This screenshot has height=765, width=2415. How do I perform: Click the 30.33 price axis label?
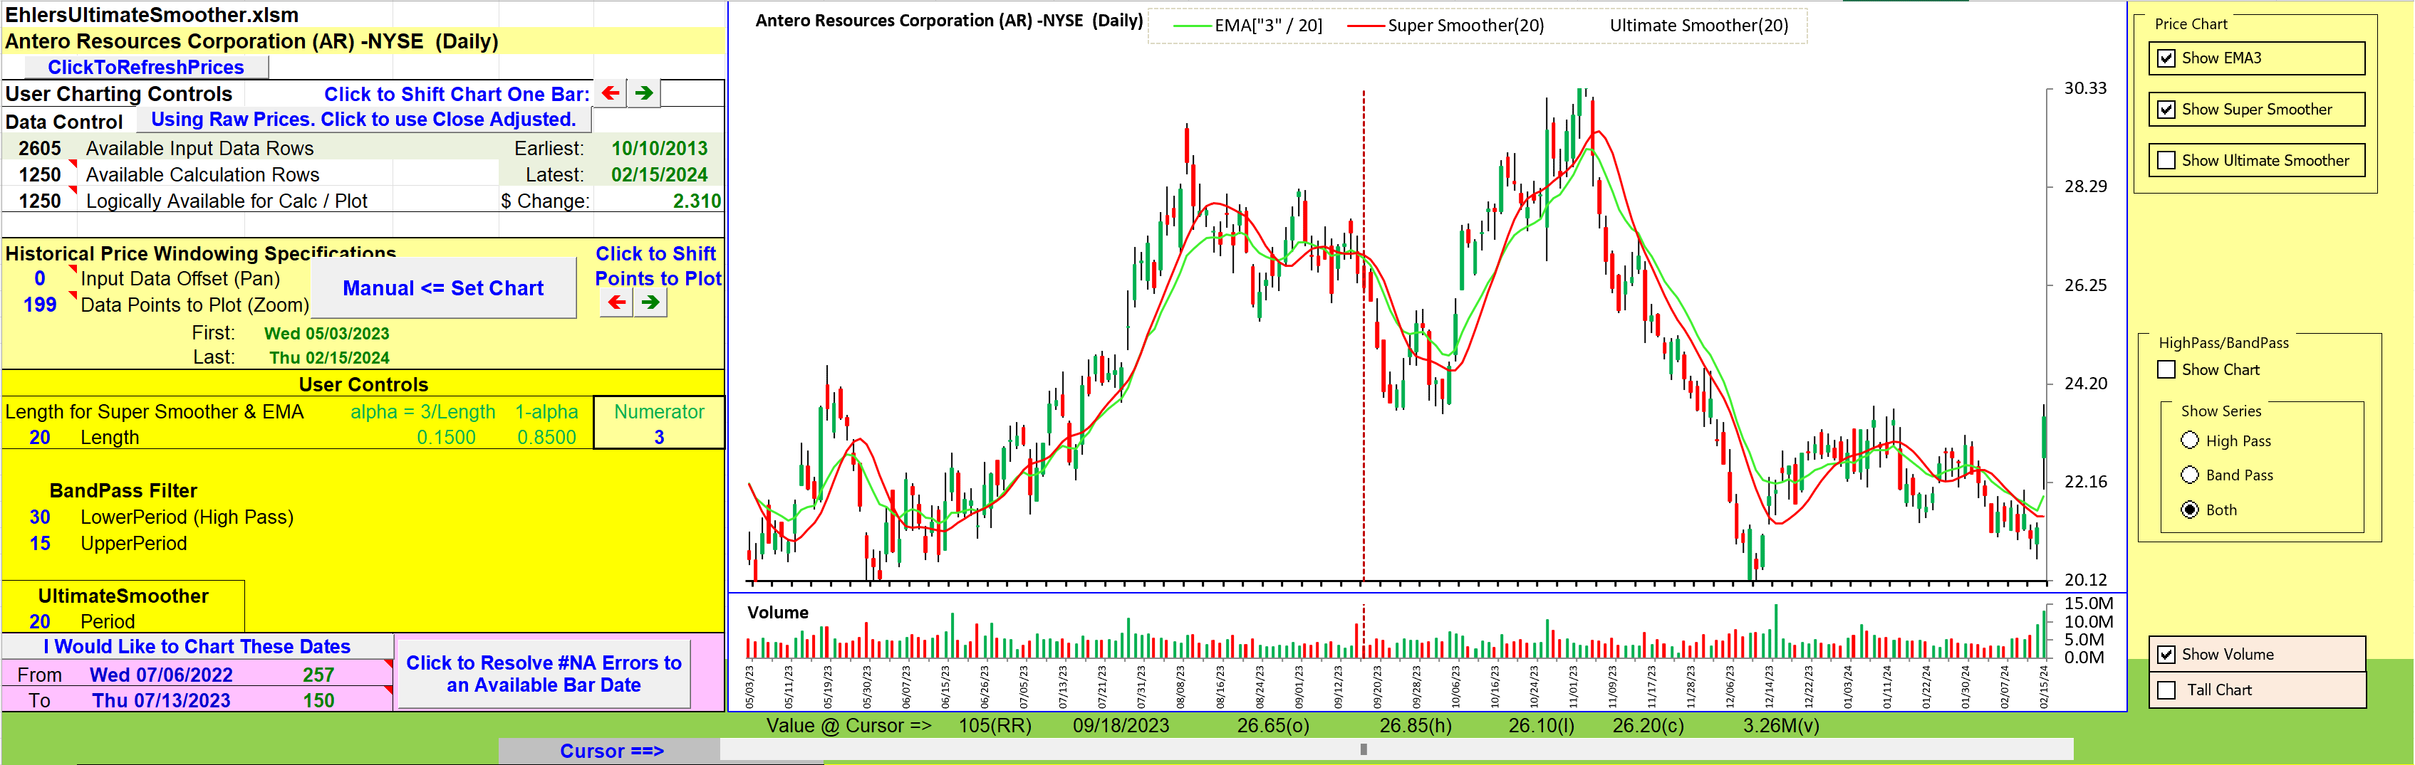pyautogui.click(x=2085, y=88)
